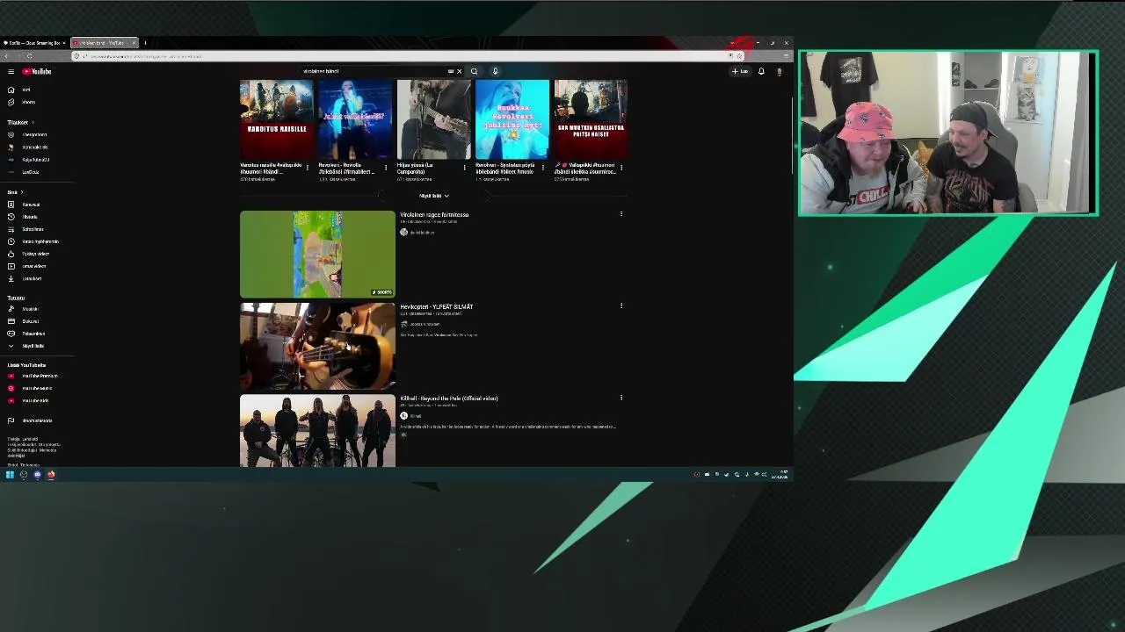Open the Buukkaa Revolveri short thumbnail
The width and height of the screenshot is (1125, 632).
[512, 119]
